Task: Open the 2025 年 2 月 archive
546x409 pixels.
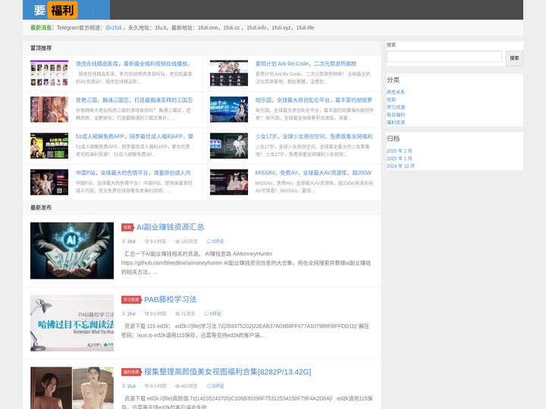Action: [399, 151]
